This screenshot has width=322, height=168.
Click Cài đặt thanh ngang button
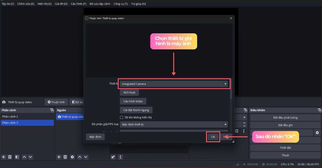tap(136, 110)
